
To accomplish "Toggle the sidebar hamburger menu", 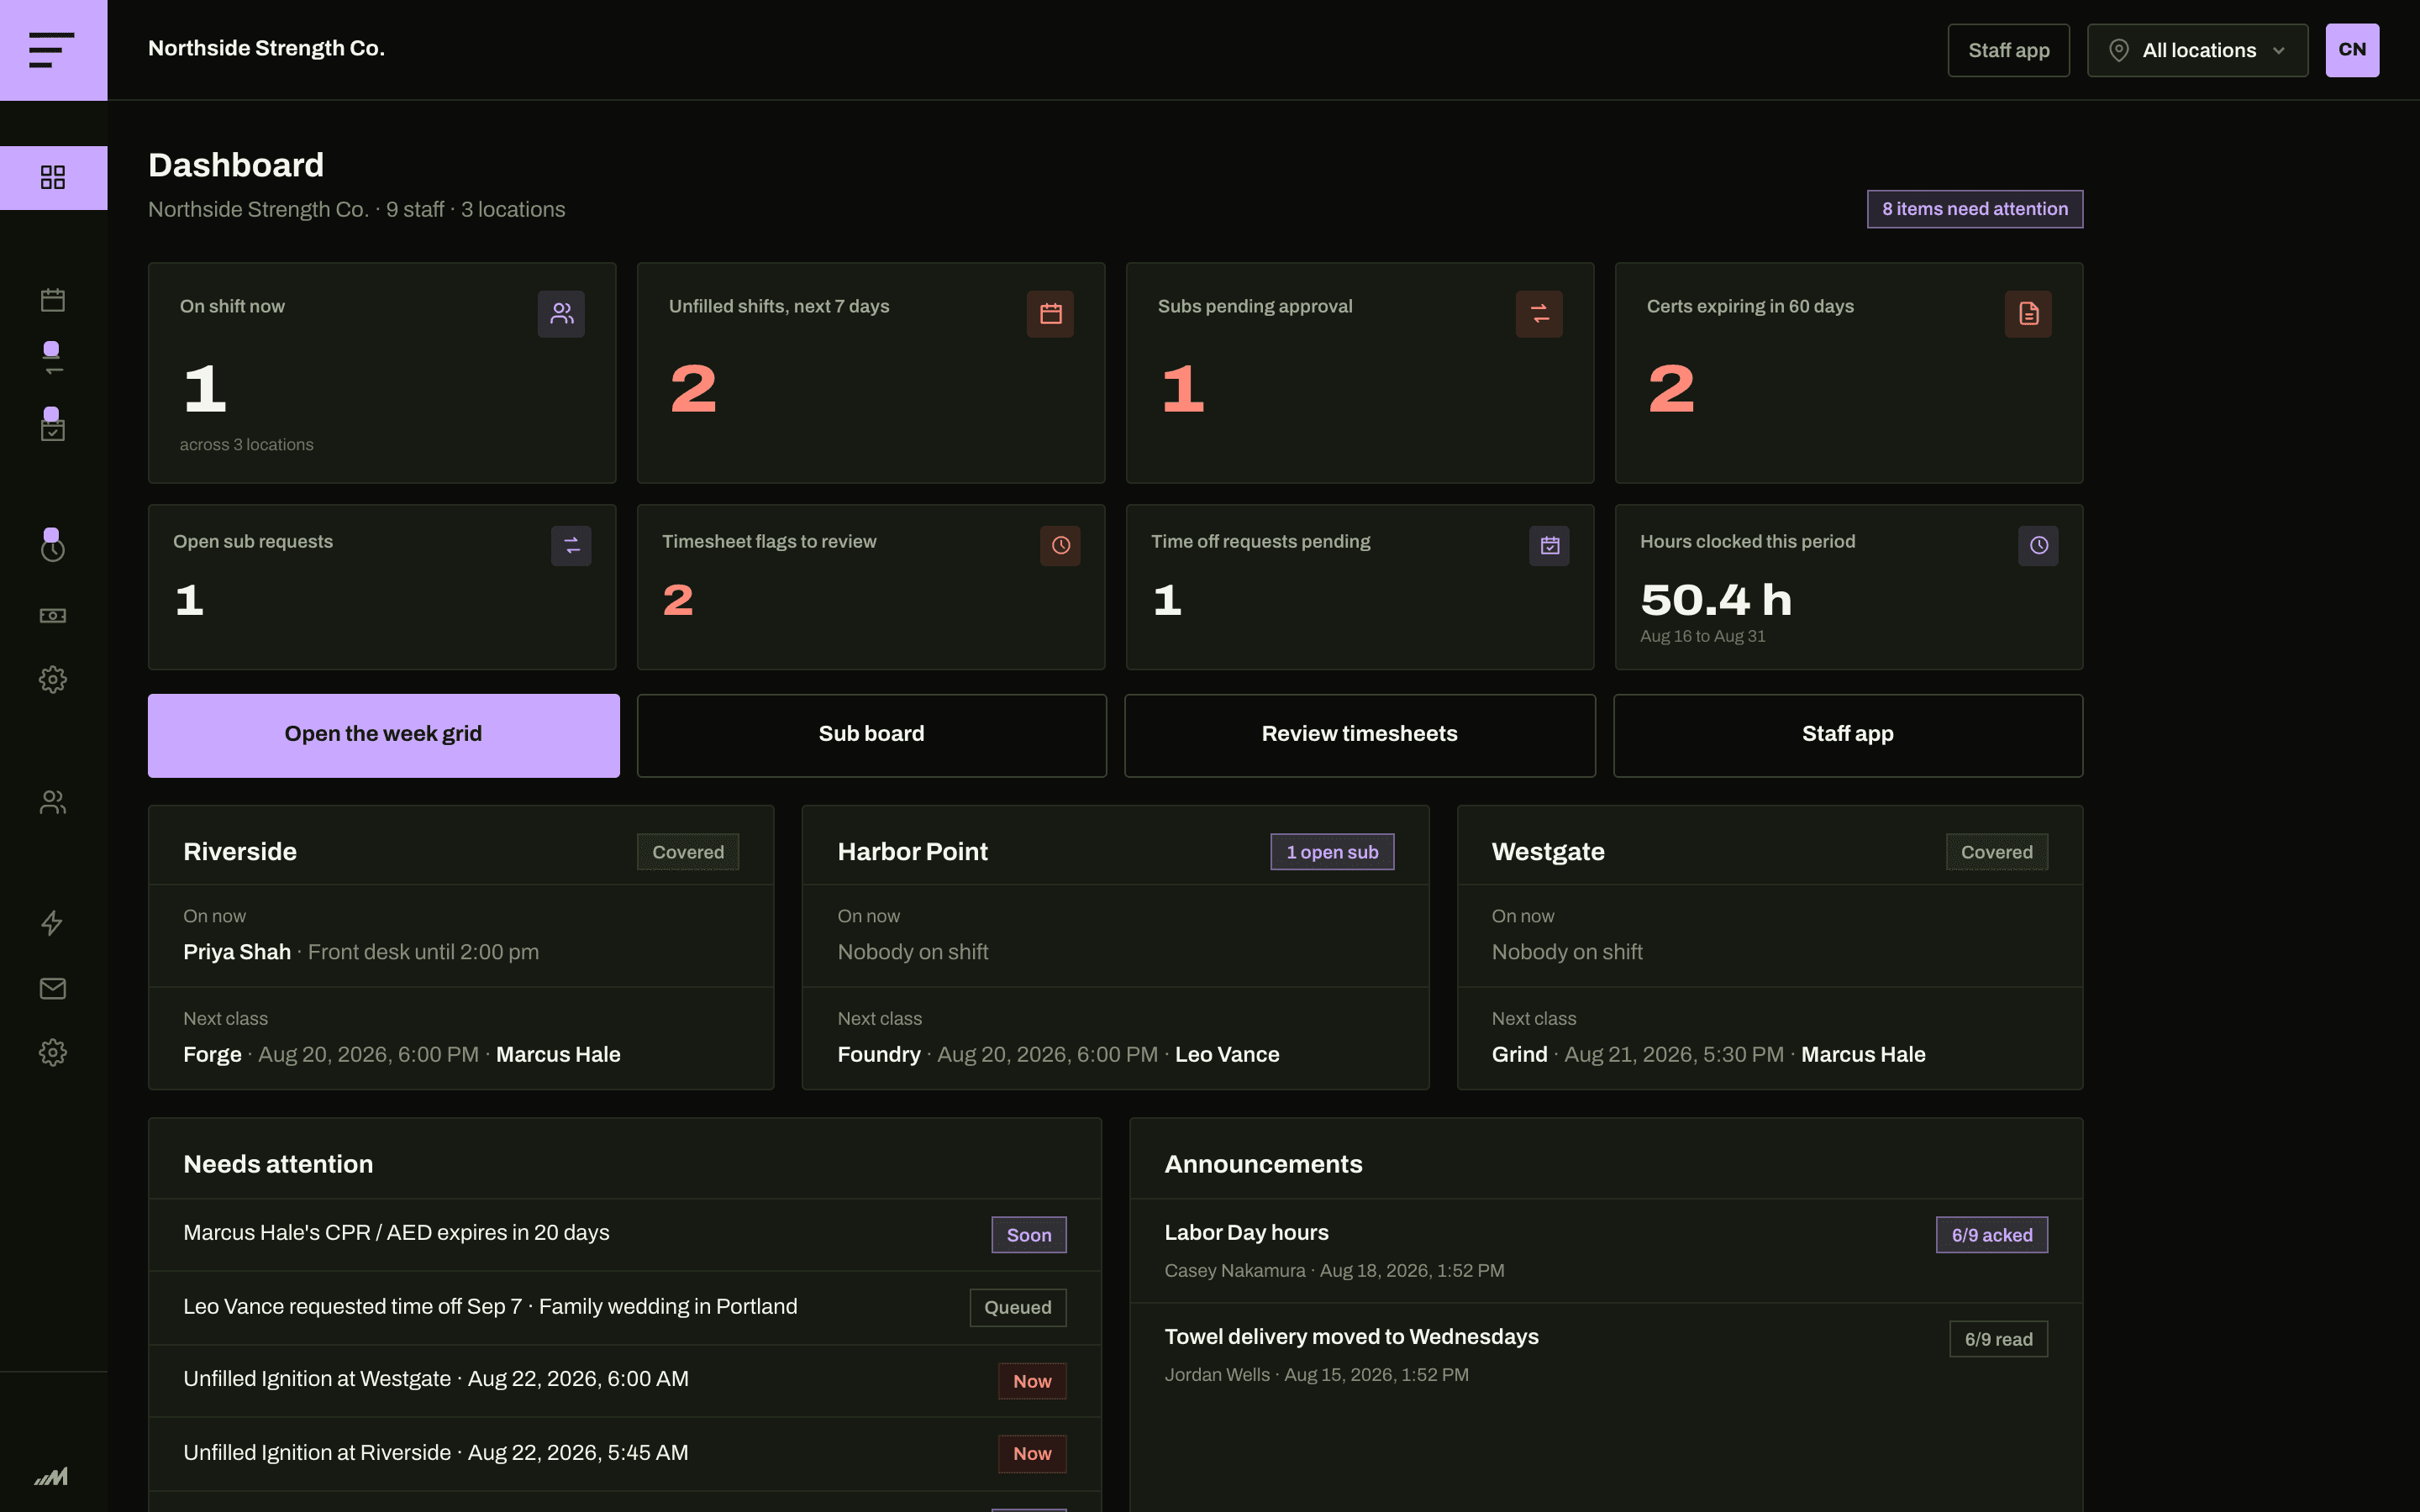I will point(53,50).
